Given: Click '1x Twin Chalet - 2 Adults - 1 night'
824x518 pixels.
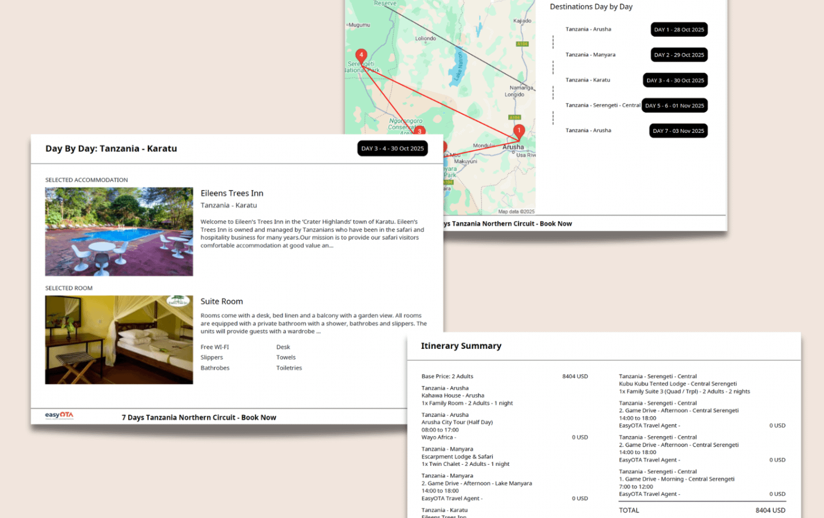Looking at the screenshot, I should [465, 464].
